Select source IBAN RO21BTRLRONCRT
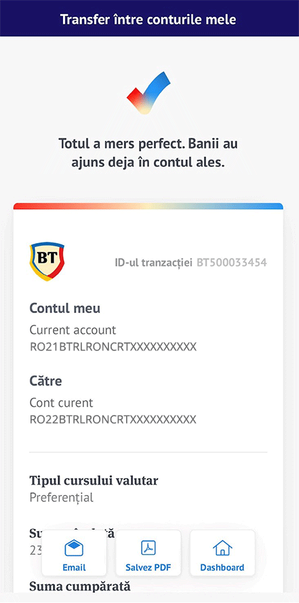The image size is (299, 603). click(113, 347)
